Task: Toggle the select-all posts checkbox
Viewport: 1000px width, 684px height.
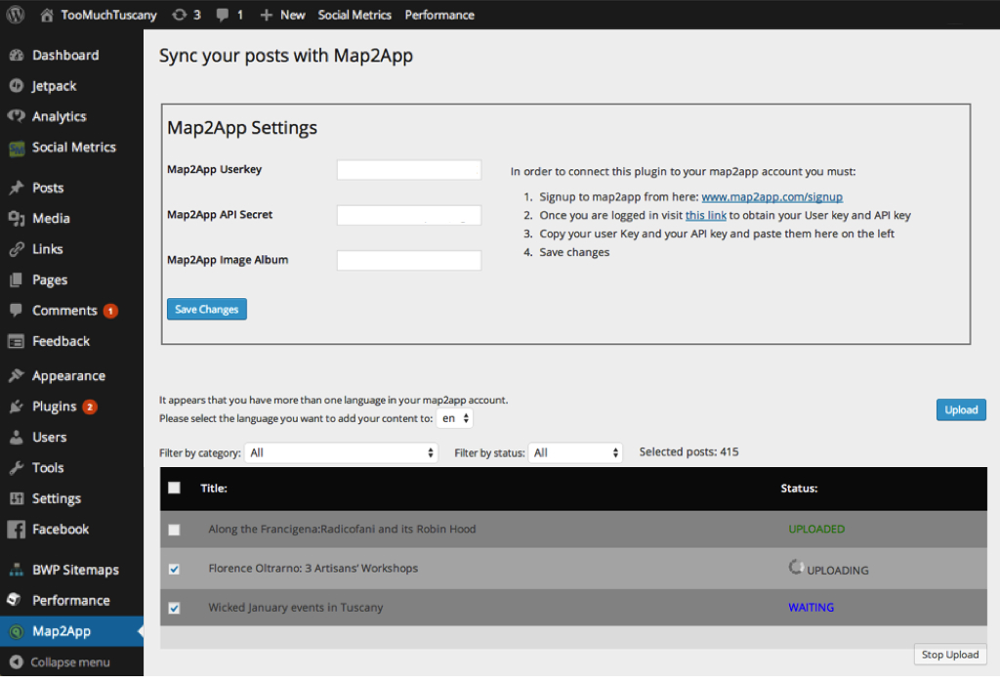Action: coord(174,488)
